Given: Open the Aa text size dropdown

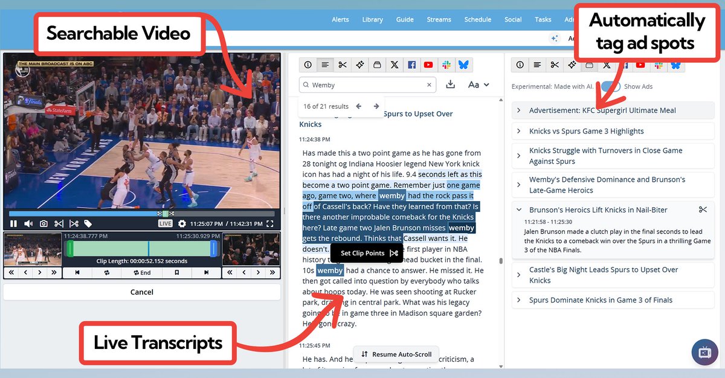Looking at the screenshot, I should coord(478,85).
